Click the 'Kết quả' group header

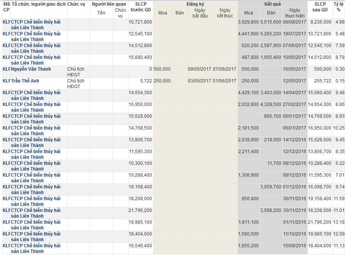tap(272, 4)
